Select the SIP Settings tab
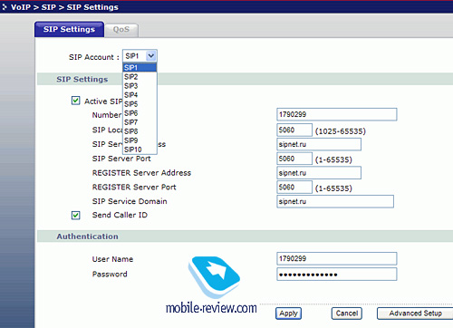 [x=69, y=29]
